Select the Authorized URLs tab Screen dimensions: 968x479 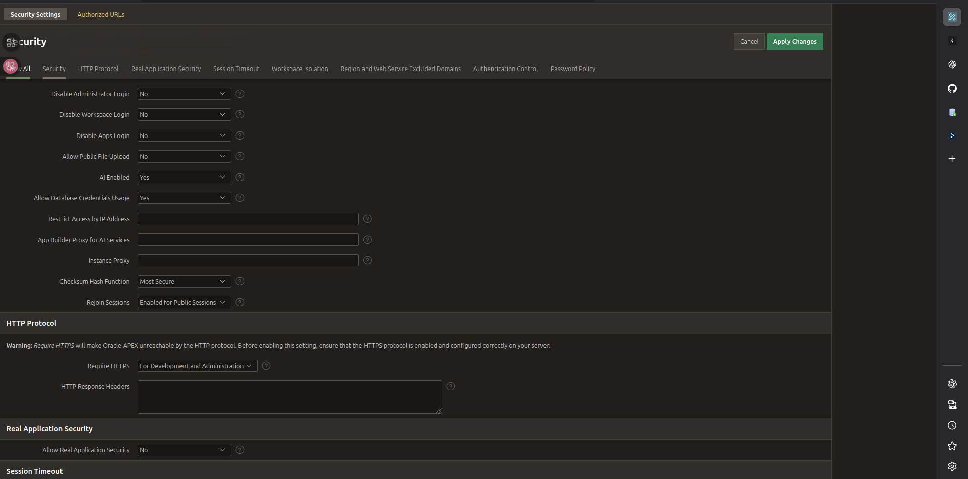pos(100,14)
